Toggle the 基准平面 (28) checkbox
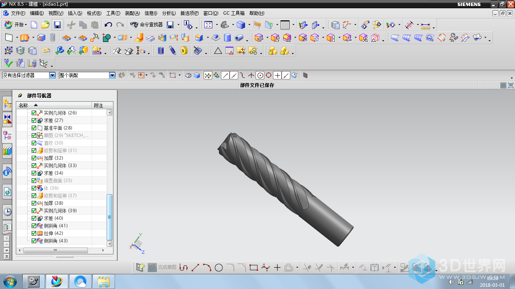 pyautogui.click(x=34, y=128)
